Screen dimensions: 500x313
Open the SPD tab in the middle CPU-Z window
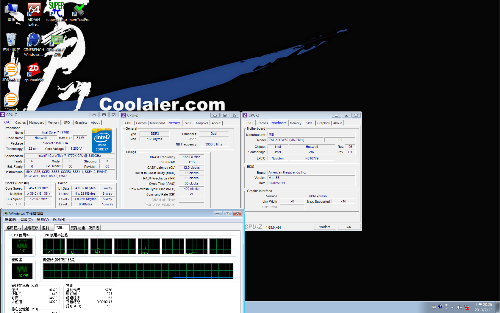[x=188, y=123]
